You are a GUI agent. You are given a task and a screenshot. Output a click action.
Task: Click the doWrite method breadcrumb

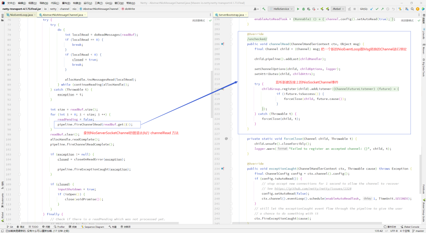[x=128, y=9]
